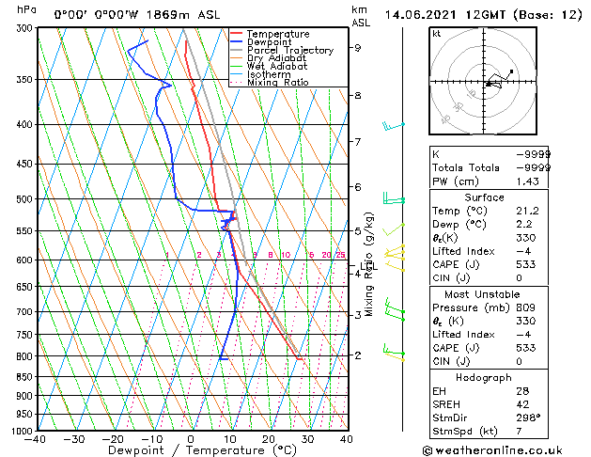This screenshot has width=591, height=457.
Task: Click the StmSpd (kt) row label
Action: [x=465, y=432]
